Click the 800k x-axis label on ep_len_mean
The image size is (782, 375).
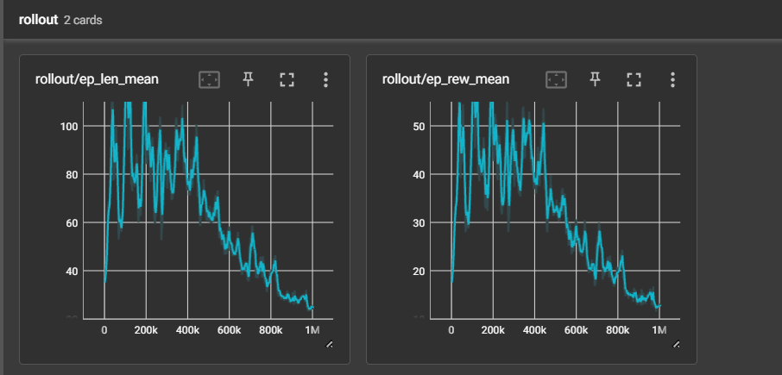[271, 329]
